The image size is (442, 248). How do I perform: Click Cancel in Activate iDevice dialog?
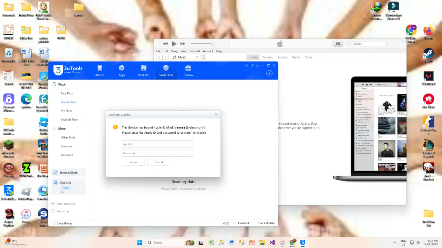(158, 162)
